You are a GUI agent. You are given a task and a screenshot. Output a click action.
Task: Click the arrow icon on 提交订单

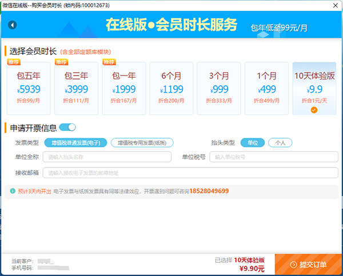[x=293, y=265]
